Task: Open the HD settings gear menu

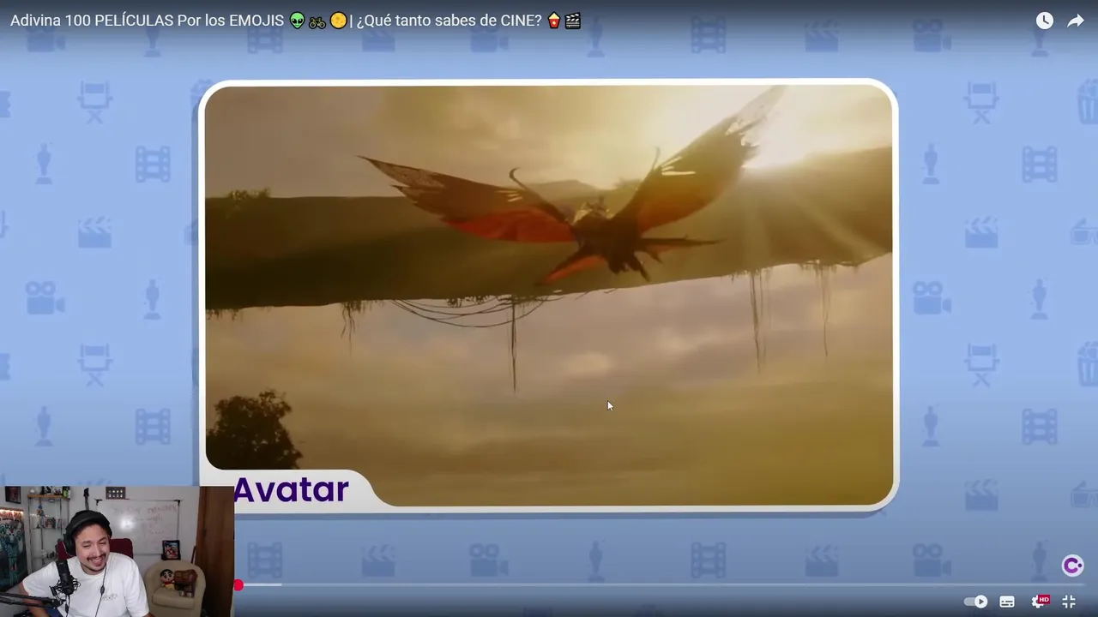Action: (x=1039, y=602)
